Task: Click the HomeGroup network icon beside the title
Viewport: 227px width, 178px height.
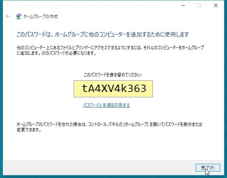Action: (x=18, y=16)
